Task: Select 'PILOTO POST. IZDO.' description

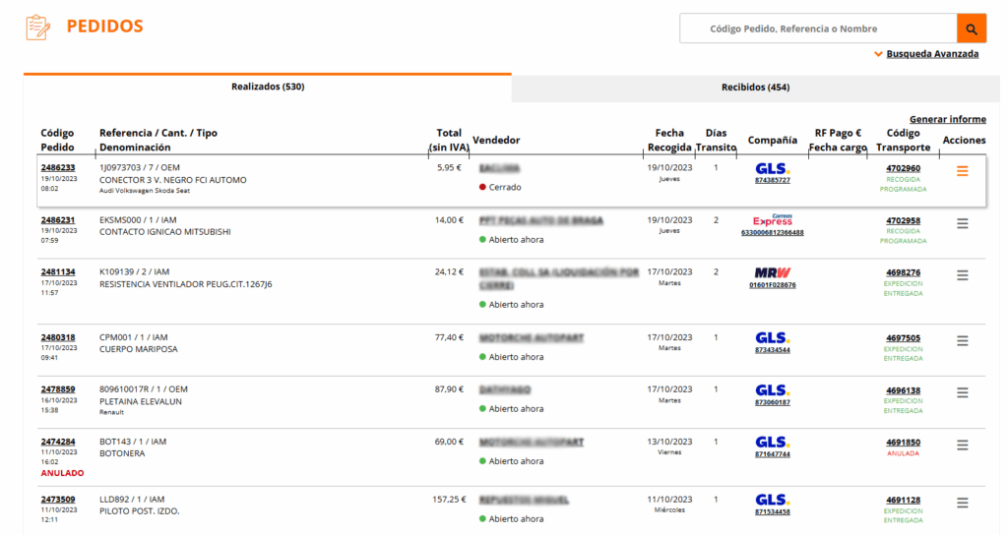Action: [x=140, y=511]
